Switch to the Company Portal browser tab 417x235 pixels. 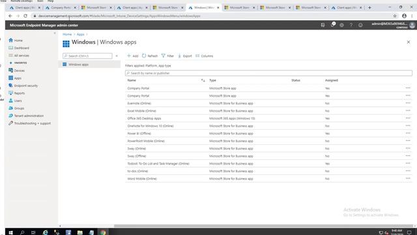coord(61,8)
